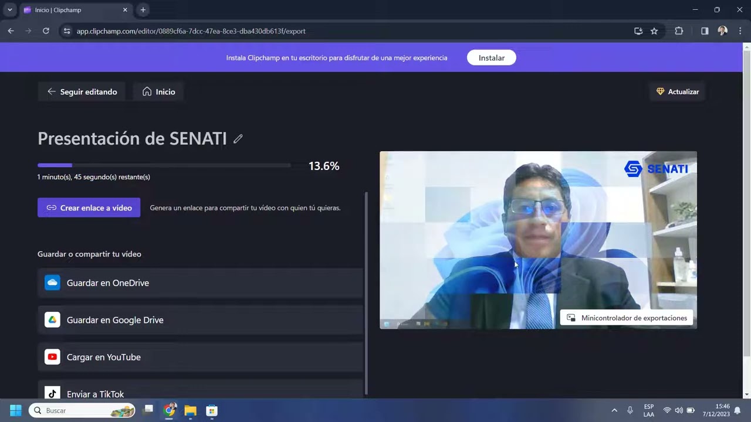
Task: Open a new browser tab
Action: (143, 10)
